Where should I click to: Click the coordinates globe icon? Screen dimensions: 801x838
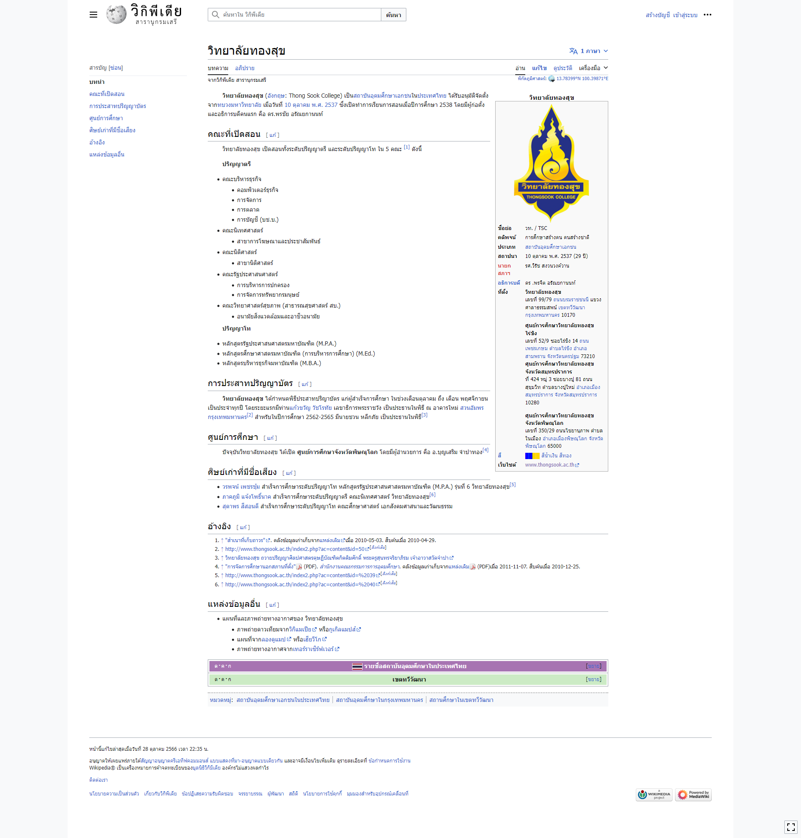coord(551,79)
